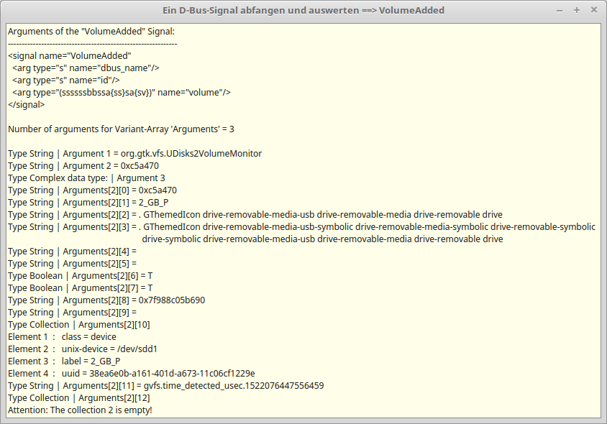Click the 'Number of arguments for Variant-Array' line
This screenshot has height=424, width=607.
click(121, 129)
